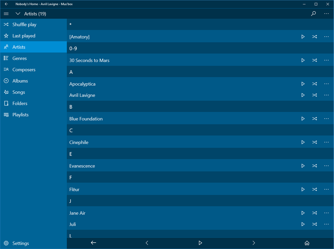Image resolution: width=334 pixels, height=249 pixels.
Task: Open the Songs list
Action: pos(33,92)
